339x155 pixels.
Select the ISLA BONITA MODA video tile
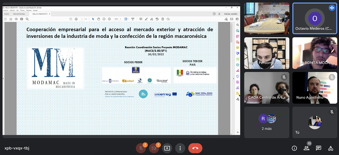click(x=315, y=53)
